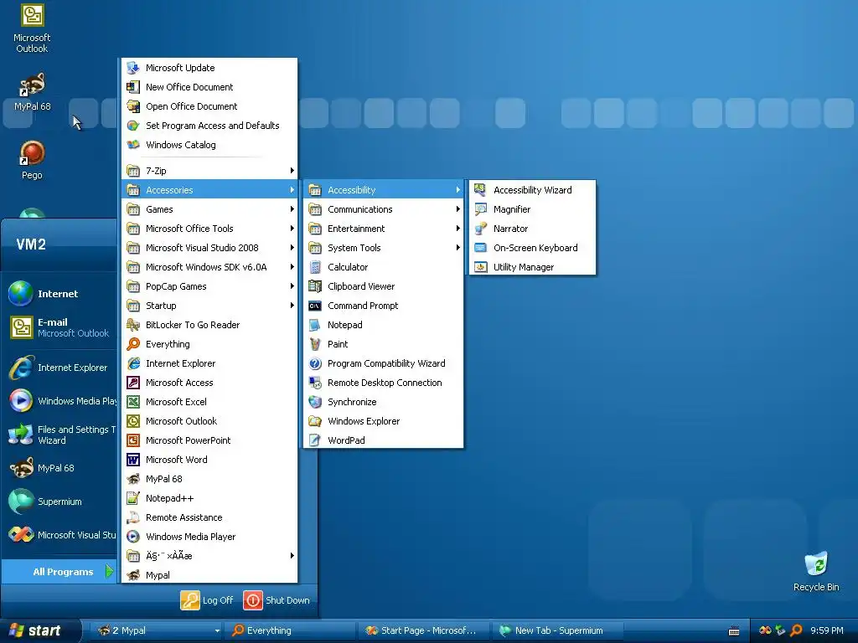Click the Remote Desktop Connection icon
Screen dimensions: 858x643
(x=315, y=383)
